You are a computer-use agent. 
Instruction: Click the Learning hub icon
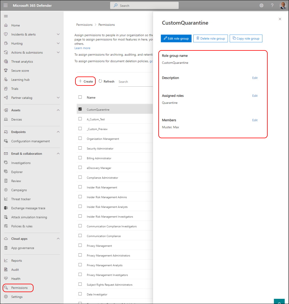pos(6,79)
